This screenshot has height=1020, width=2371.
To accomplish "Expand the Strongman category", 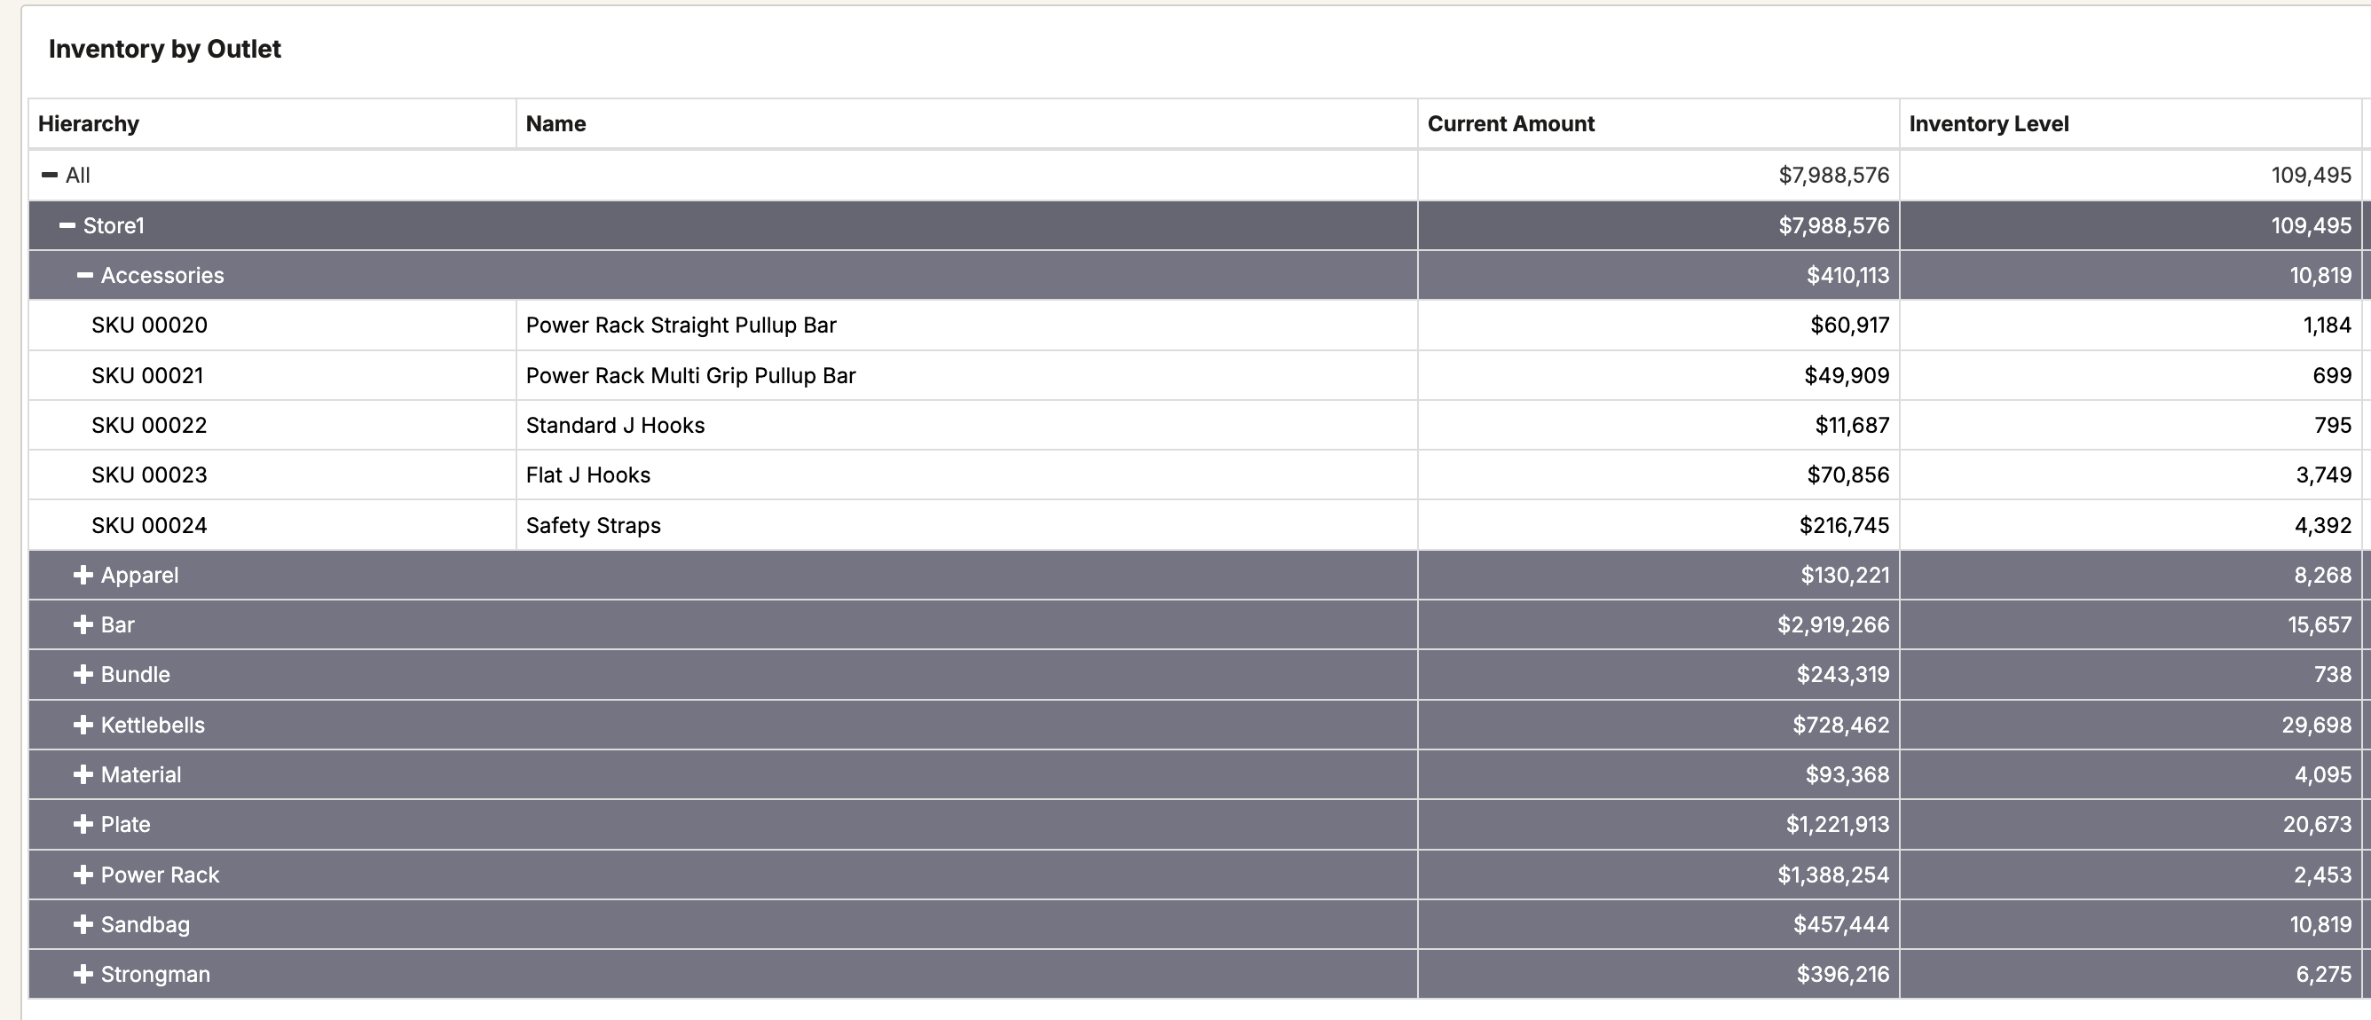I will pyautogui.click(x=83, y=974).
